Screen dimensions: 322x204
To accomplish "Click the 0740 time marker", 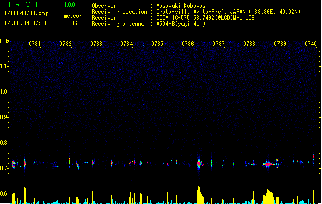I will [311, 44].
